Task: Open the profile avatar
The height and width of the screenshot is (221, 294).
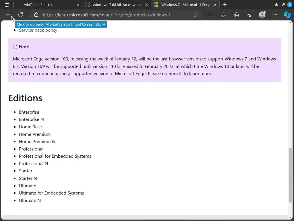Action: click(x=262, y=14)
